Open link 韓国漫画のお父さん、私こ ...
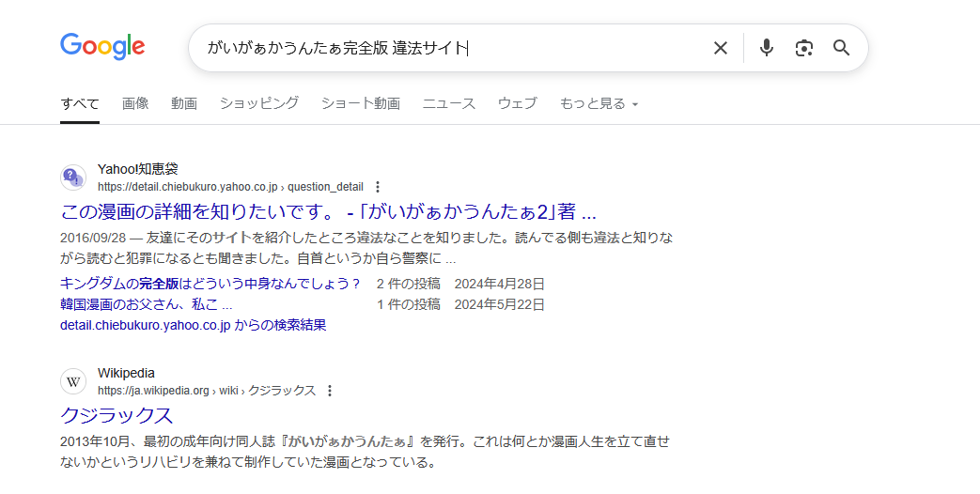The image size is (980, 494). [147, 305]
